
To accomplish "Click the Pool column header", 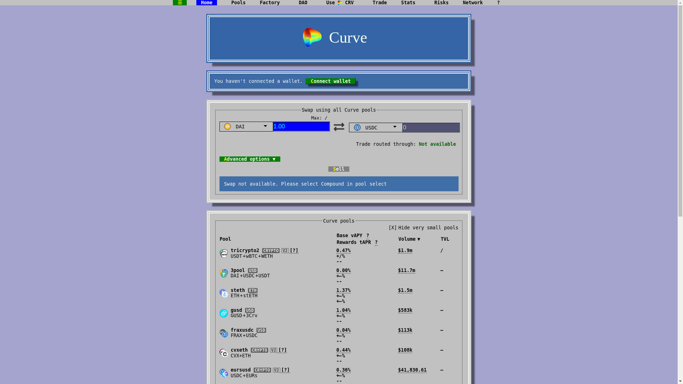I will 225,239.
